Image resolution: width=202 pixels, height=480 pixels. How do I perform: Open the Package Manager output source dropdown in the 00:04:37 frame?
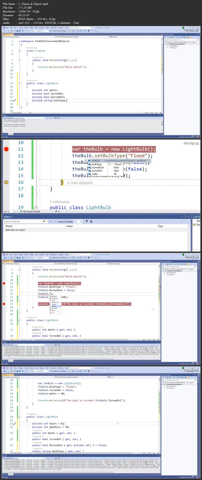coord(29,118)
